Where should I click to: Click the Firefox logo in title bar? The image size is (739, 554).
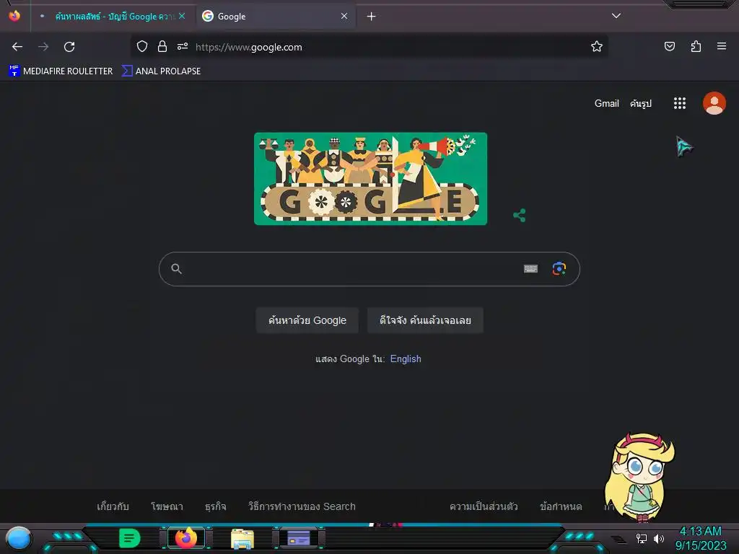[x=14, y=16]
